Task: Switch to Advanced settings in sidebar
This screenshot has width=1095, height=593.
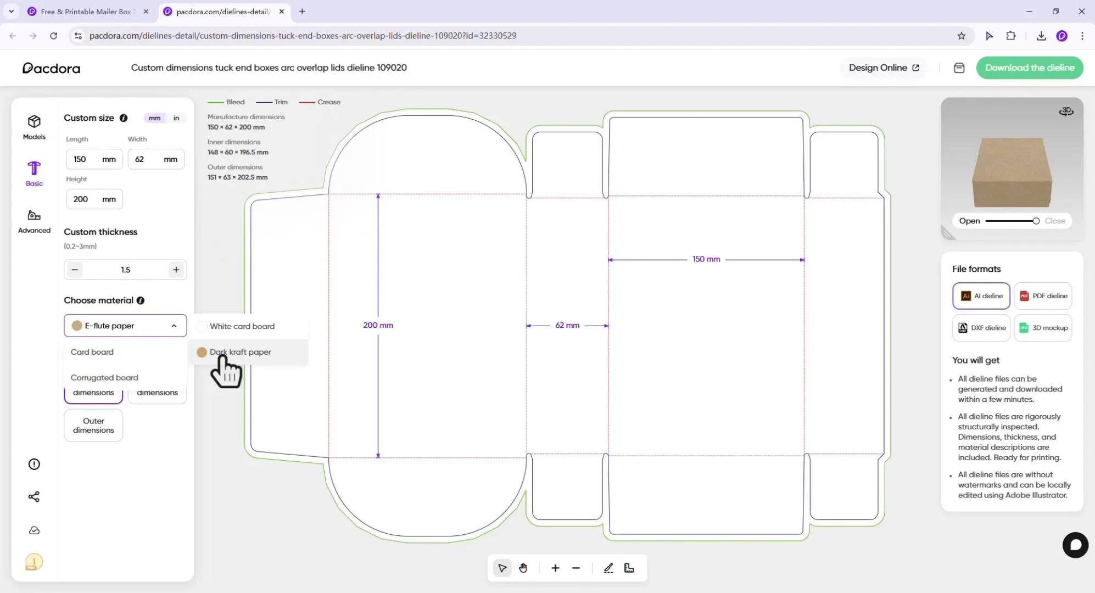Action: 33,221
